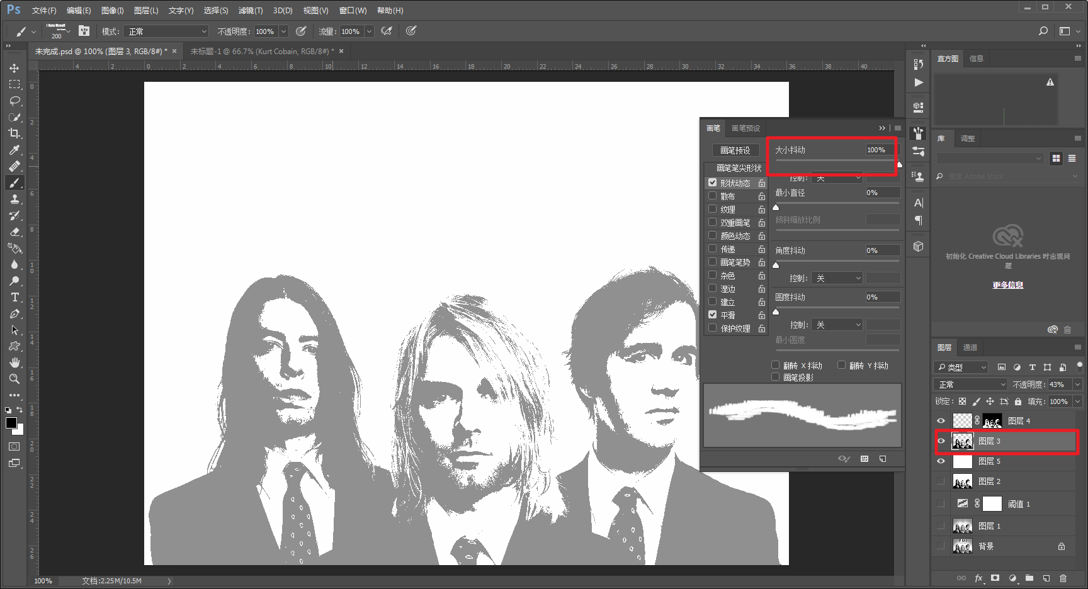Open the 图像(I) menu

point(113,11)
